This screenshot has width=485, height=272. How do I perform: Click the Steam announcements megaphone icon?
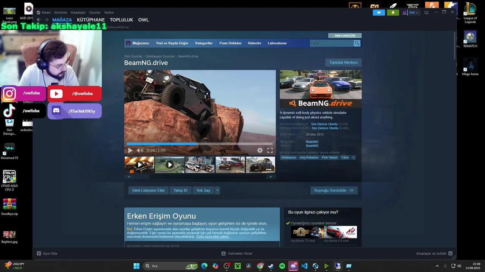pyautogui.click(x=379, y=12)
